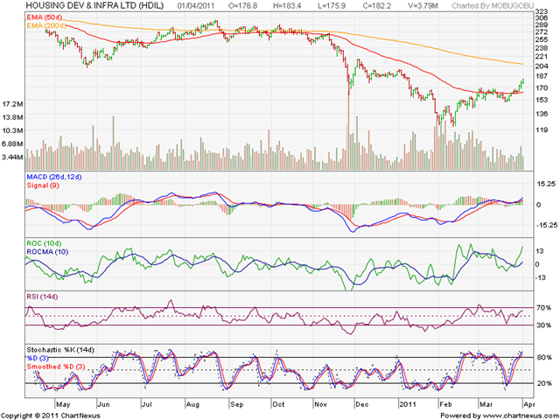
Task: Click the EMA (200d) legend label
Action: tap(46, 25)
